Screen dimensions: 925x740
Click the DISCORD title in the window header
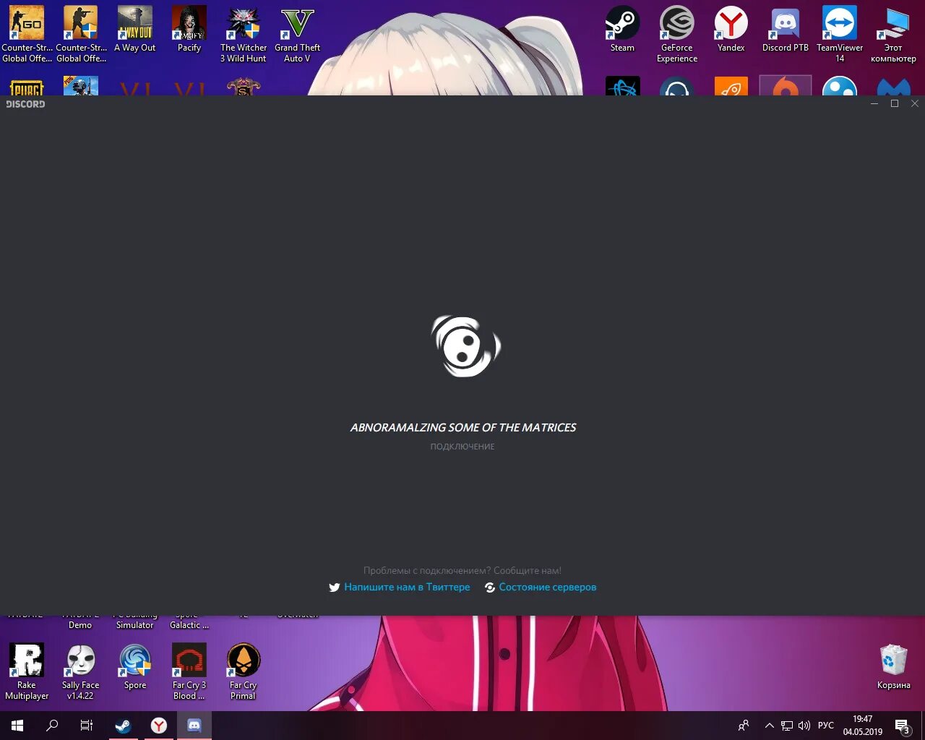click(25, 104)
